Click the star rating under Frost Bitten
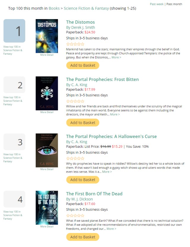Screen dimensions: 190x247 (x=75, y=101)
